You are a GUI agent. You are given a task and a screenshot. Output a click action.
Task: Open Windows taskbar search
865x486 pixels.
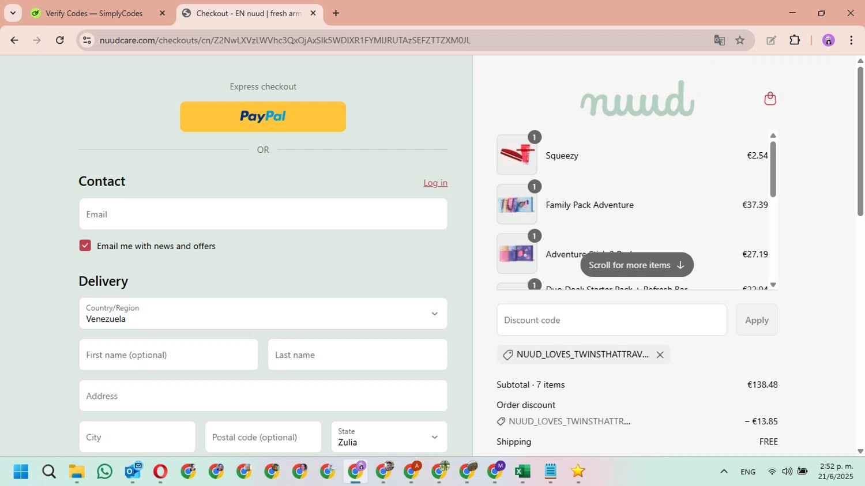[x=49, y=472]
